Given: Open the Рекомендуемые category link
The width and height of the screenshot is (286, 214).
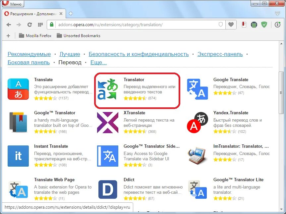Looking at the screenshot, I should click(29, 54).
